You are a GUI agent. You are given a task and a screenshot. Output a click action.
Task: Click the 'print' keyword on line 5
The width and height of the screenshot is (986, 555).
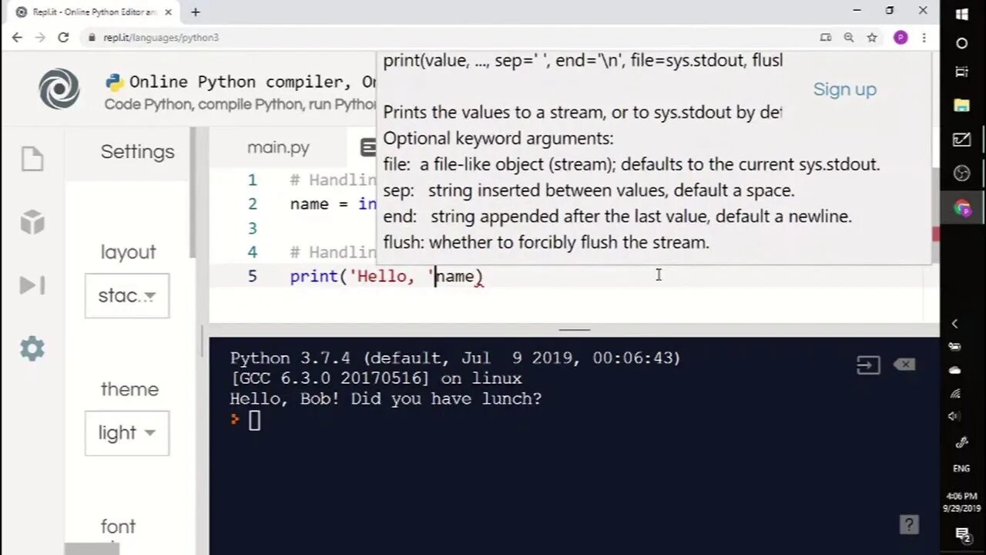314,276
